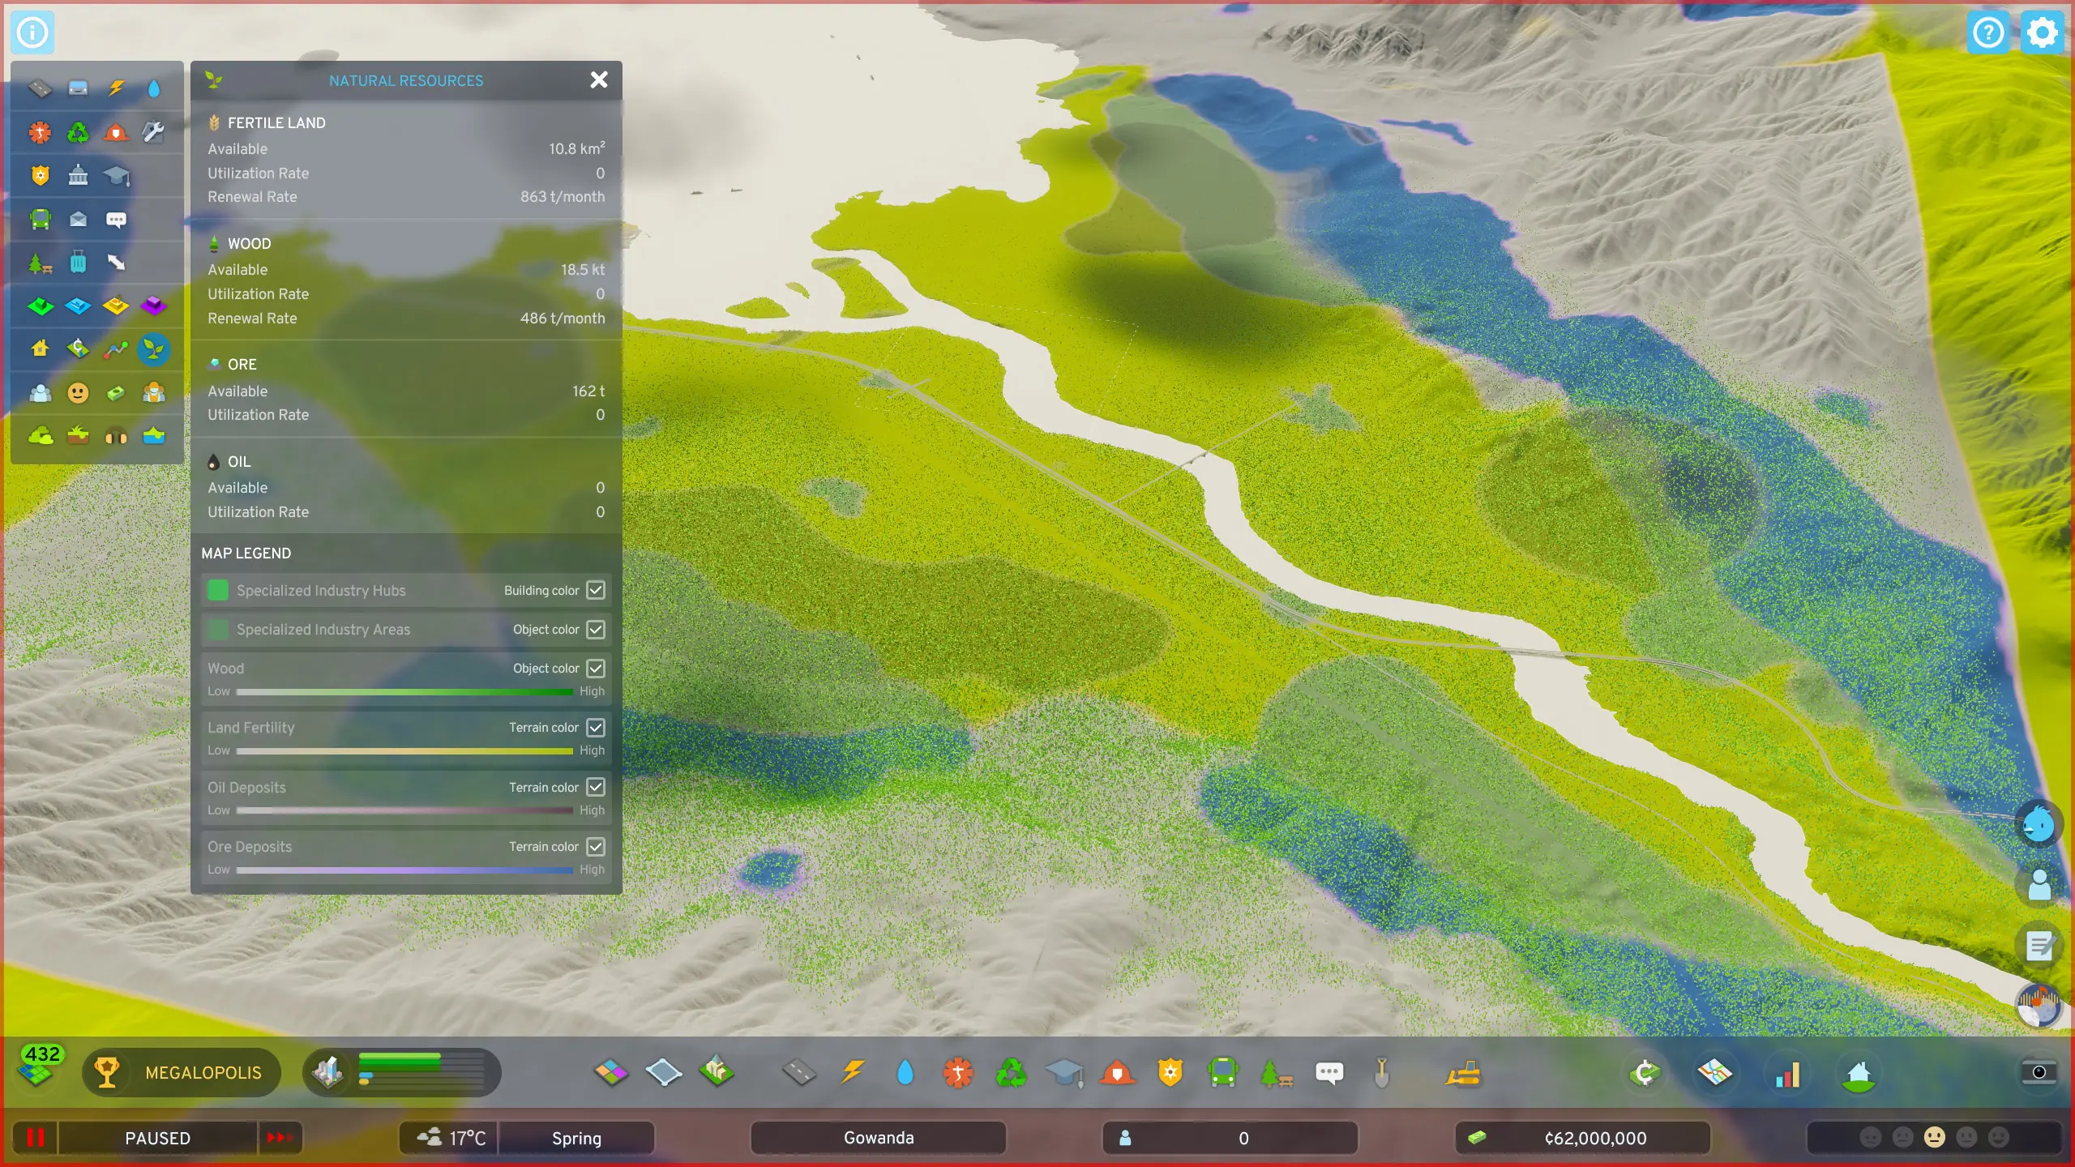Open Residential green zone infoview
The height and width of the screenshot is (1167, 2075).
(x=40, y=306)
